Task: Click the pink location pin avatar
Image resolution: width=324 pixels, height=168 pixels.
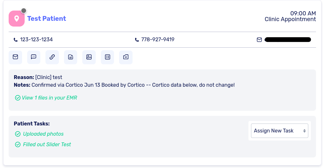Action: tap(17, 19)
